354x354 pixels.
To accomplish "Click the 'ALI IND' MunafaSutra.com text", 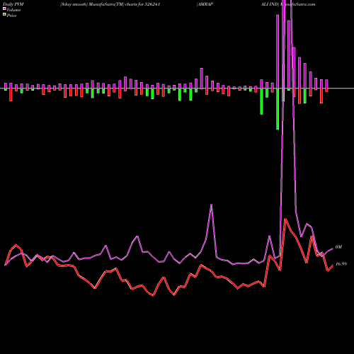I will pos(288,4).
